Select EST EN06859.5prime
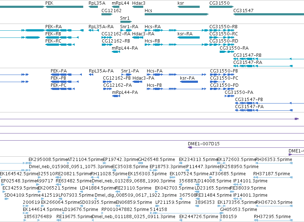This screenshot has width=304, height=222. pos(117,206)
